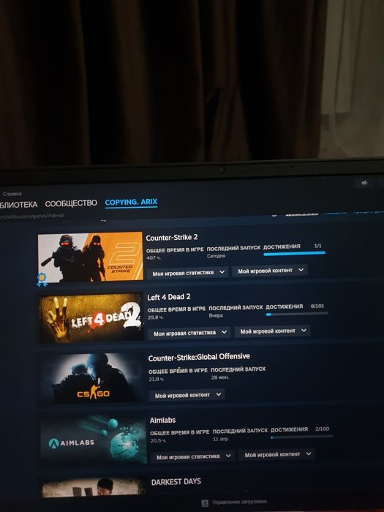Viewport: 384px width, 512px height.
Task: Expand Aimlabs Моя игровая статистика dropdown
Action: pos(192,456)
